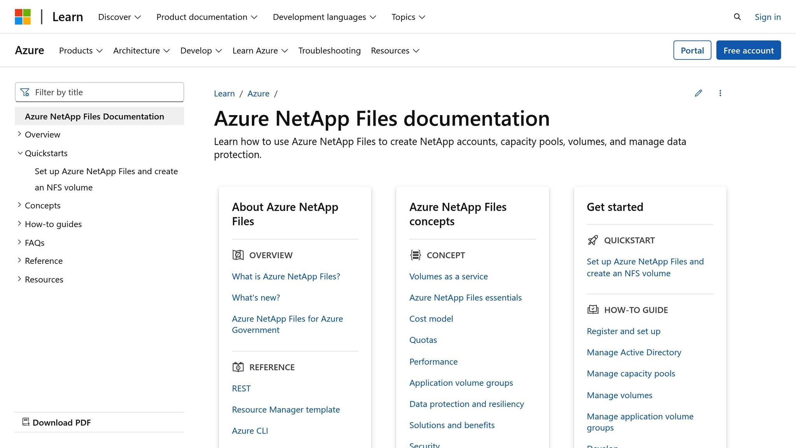The height and width of the screenshot is (448, 796).
Task: Click the Microsoft logo
Action: [x=23, y=17]
